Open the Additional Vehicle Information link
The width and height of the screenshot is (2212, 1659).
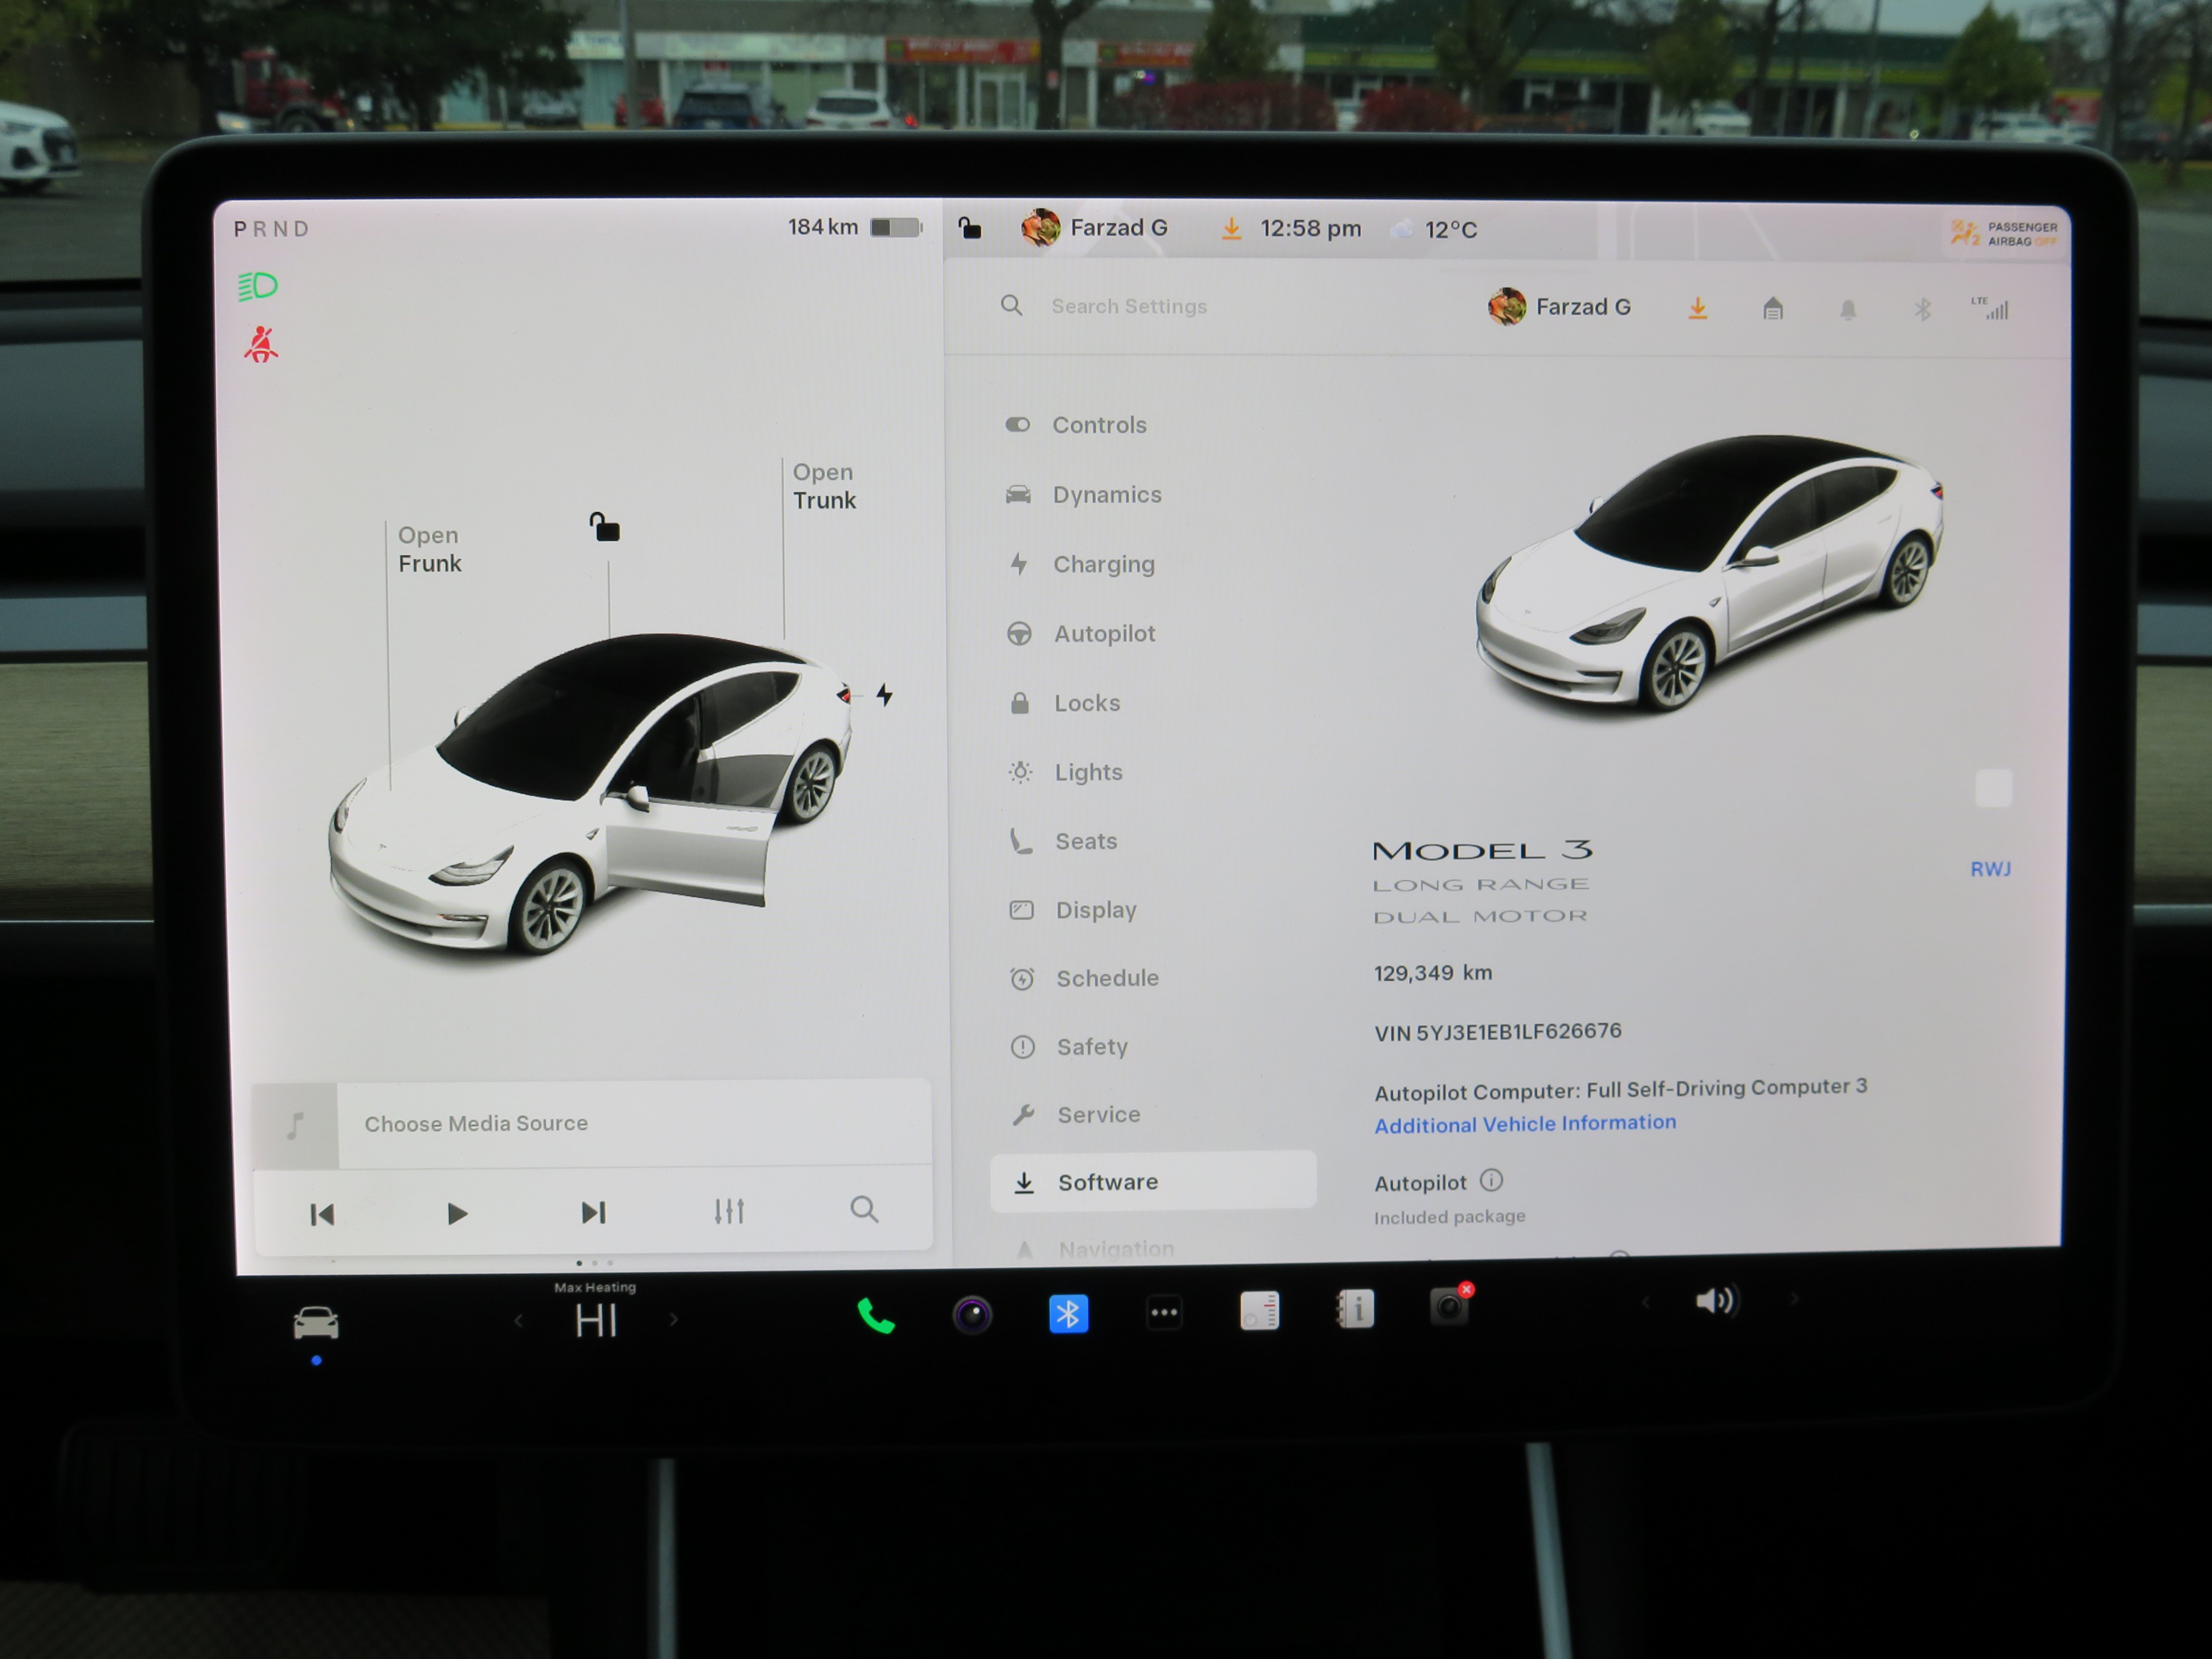[x=1525, y=1123]
